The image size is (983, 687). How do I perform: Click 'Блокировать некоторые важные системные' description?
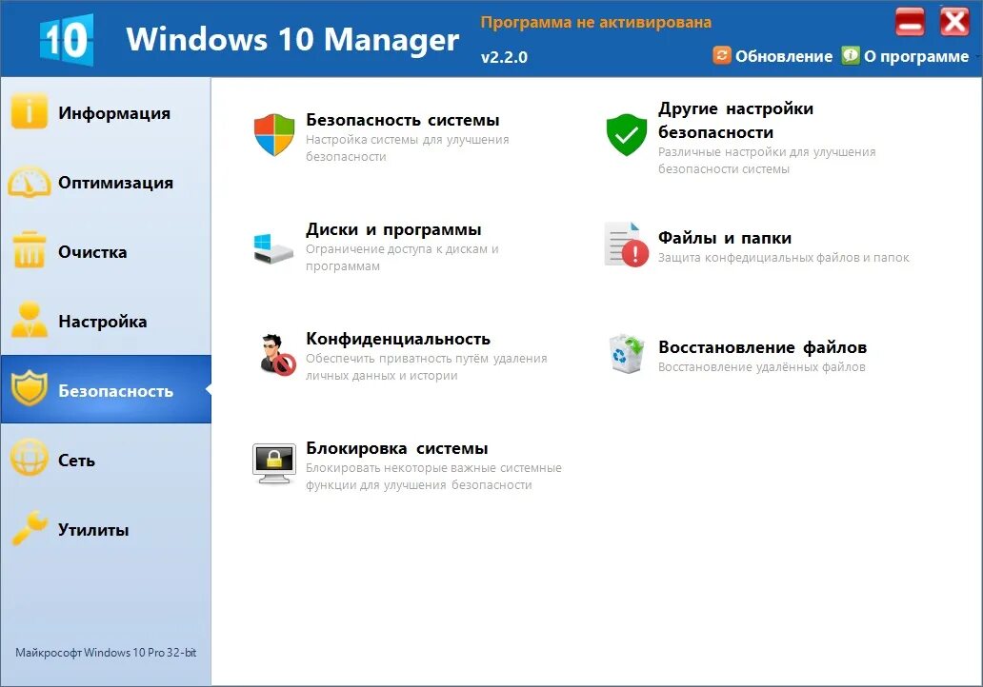point(433,468)
